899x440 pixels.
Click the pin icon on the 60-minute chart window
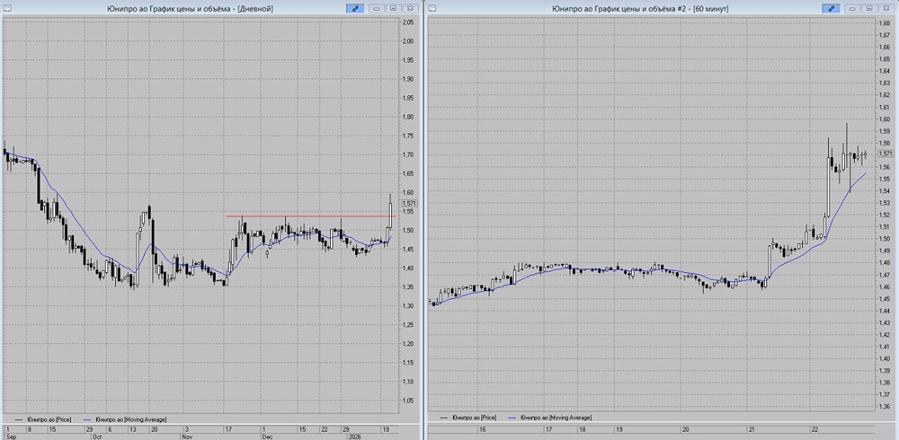(832, 7)
